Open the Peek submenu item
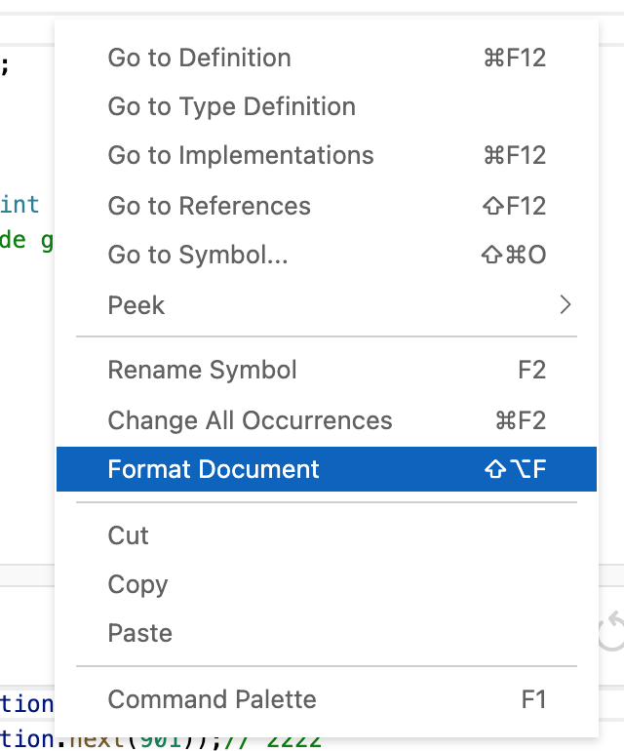The height and width of the screenshot is (751, 624). 136,305
